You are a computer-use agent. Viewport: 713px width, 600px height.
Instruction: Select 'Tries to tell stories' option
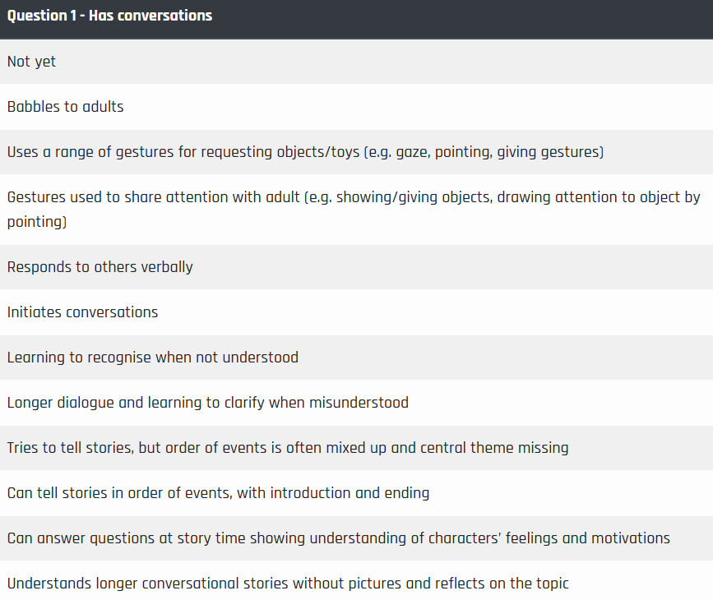pos(357,448)
